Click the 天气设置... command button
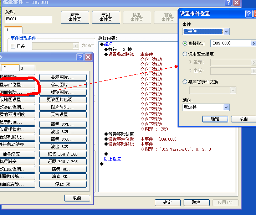Image resolution: width=256 pixels, height=215 pixels. pyautogui.click(x=63, y=115)
